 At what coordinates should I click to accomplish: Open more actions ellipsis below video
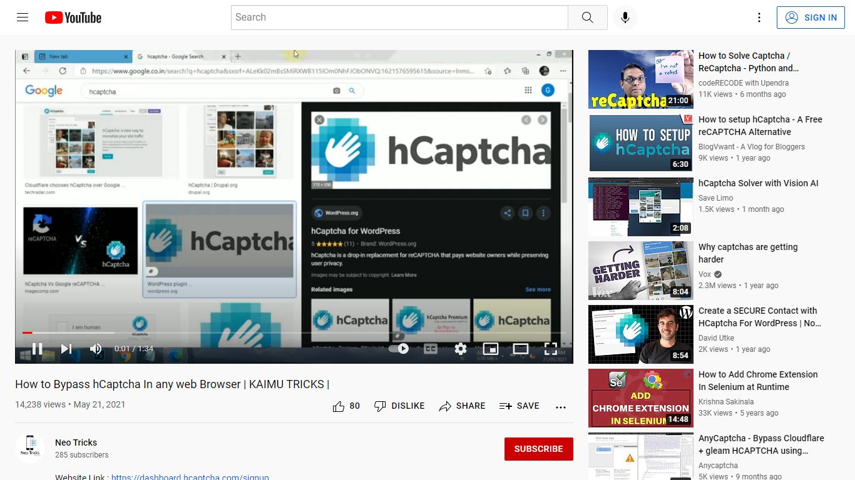point(561,407)
